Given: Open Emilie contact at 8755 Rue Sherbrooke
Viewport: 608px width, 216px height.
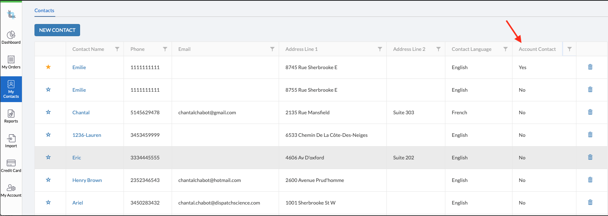Looking at the screenshot, I should [x=79, y=90].
